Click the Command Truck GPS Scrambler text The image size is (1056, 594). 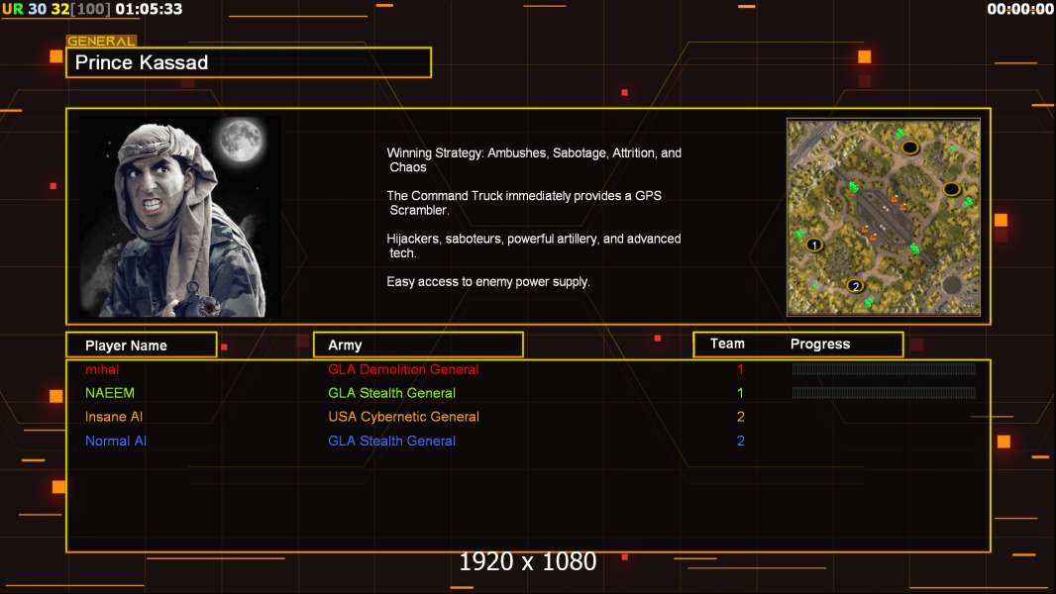click(x=524, y=203)
